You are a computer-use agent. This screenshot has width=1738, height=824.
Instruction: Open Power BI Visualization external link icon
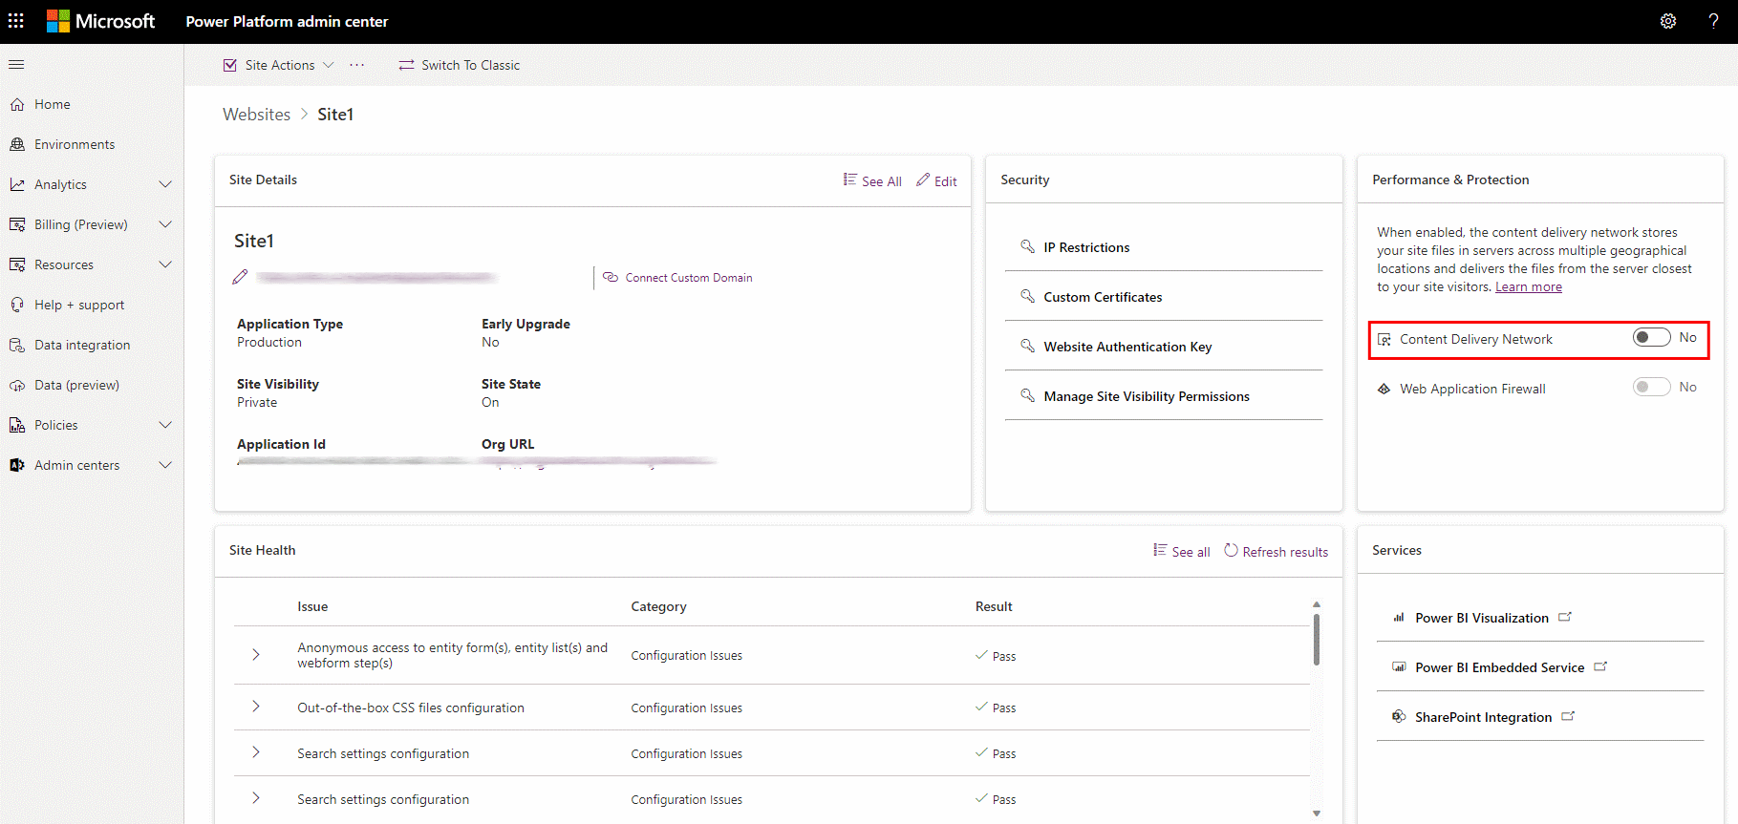[x=1565, y=617]
